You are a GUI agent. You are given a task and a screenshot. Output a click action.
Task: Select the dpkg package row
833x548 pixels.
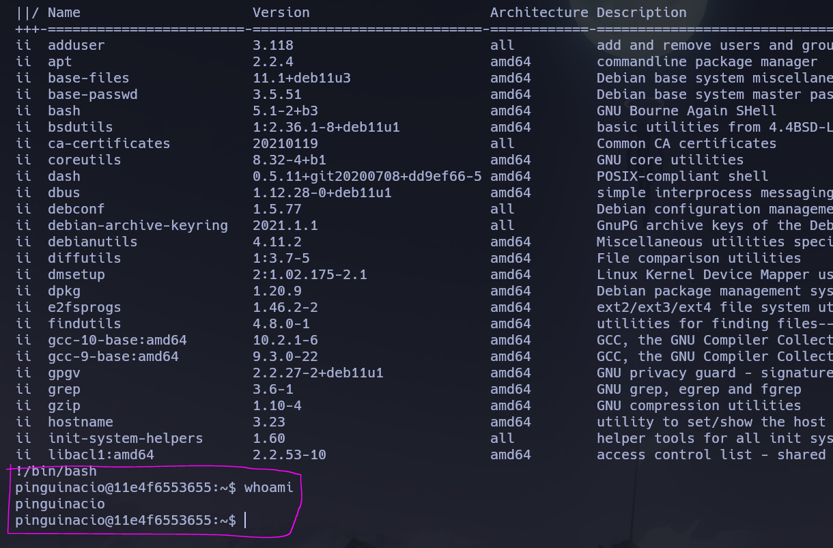(x=63, y=291)
